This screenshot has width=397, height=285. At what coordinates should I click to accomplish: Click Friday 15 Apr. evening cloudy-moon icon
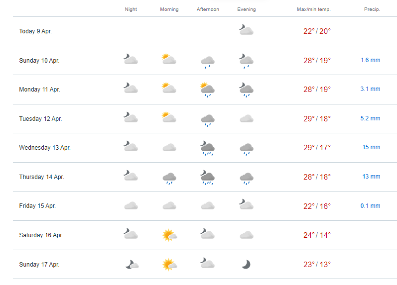pyautogui.click(x=246, y=204)
